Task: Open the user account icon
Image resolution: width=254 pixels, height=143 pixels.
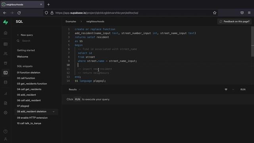Action: click(6, 139)
